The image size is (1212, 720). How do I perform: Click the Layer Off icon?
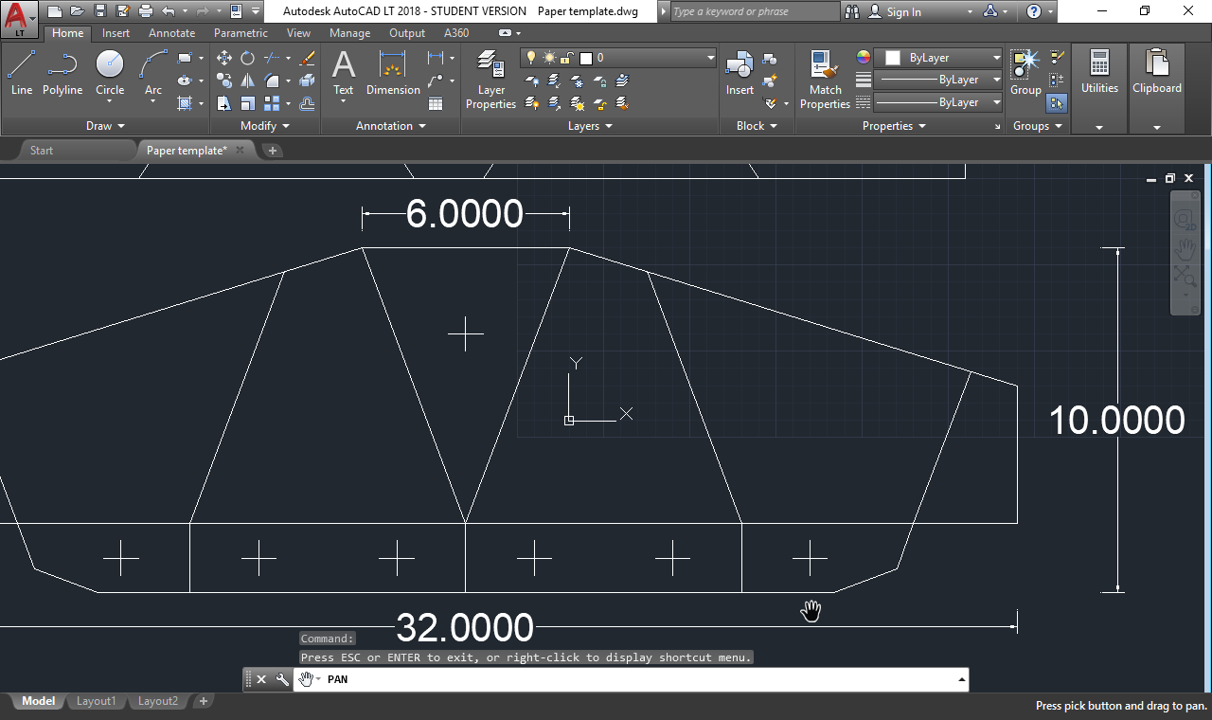[532, 81]
